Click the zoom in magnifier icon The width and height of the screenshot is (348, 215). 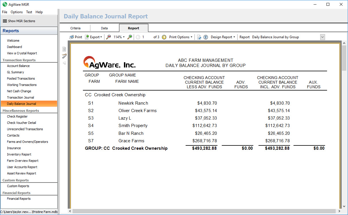pyautogui.click(x=130, y=37)
